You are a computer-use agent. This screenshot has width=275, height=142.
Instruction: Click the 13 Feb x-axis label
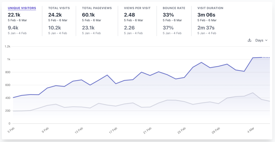coord(79,131)
